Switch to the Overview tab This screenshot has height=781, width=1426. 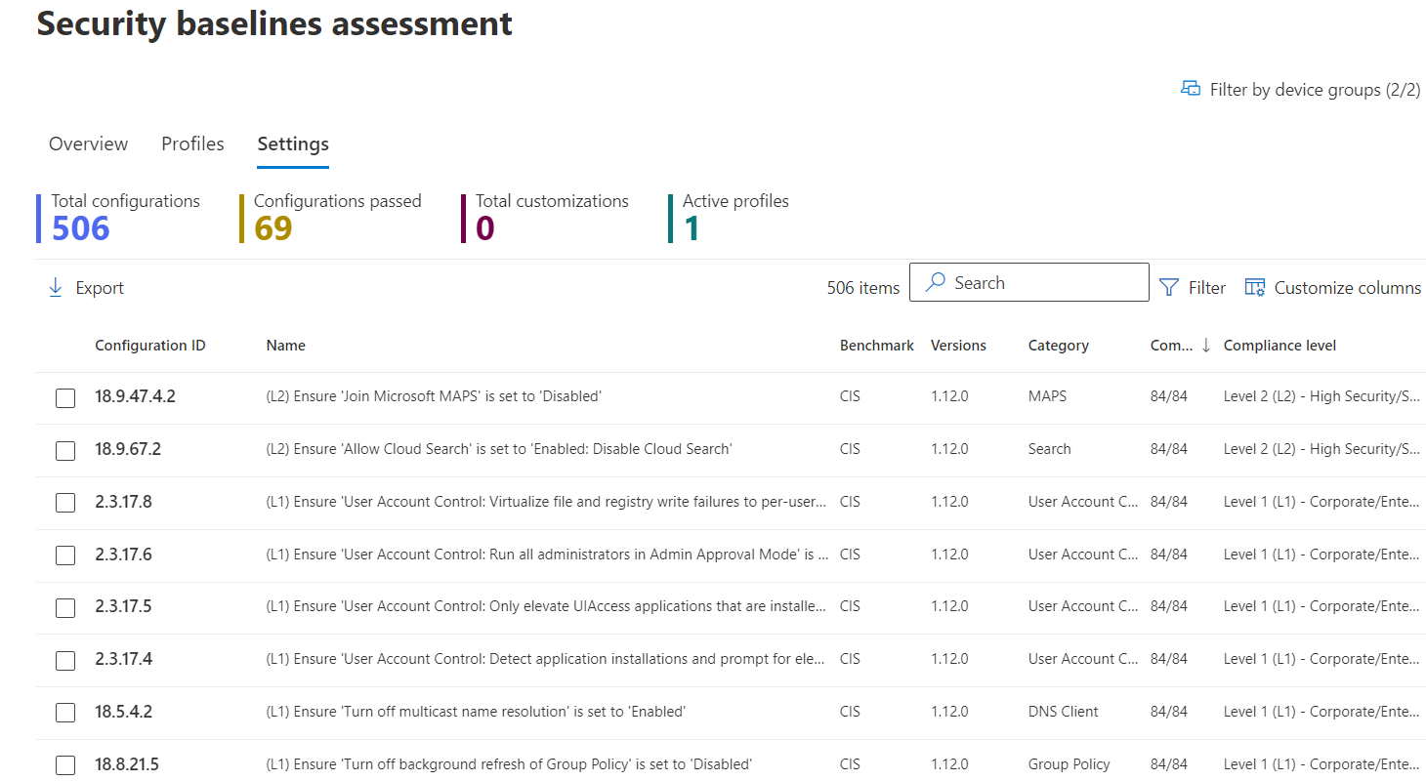pos(88,144)
